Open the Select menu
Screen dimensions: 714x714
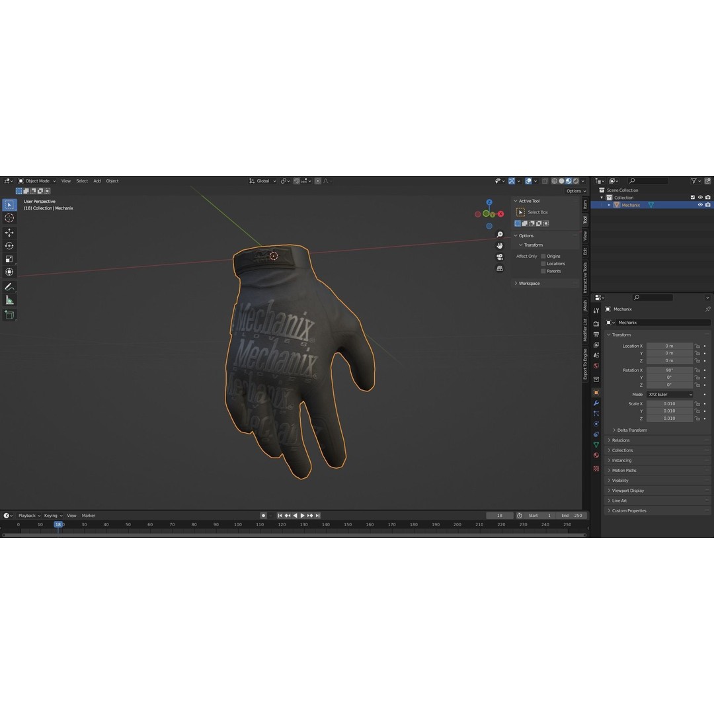(x=82, y=181)
